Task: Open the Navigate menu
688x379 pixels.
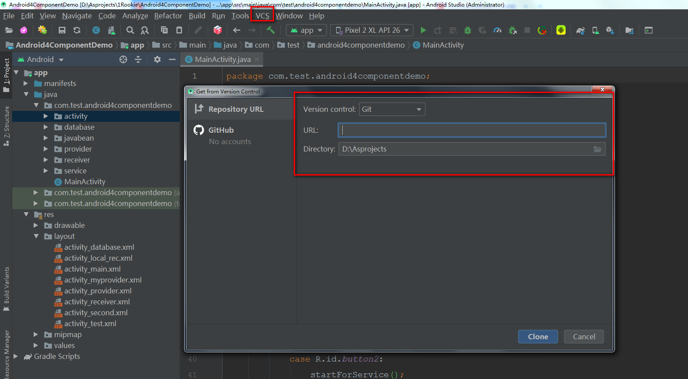Action: click(x=77, y=16)
